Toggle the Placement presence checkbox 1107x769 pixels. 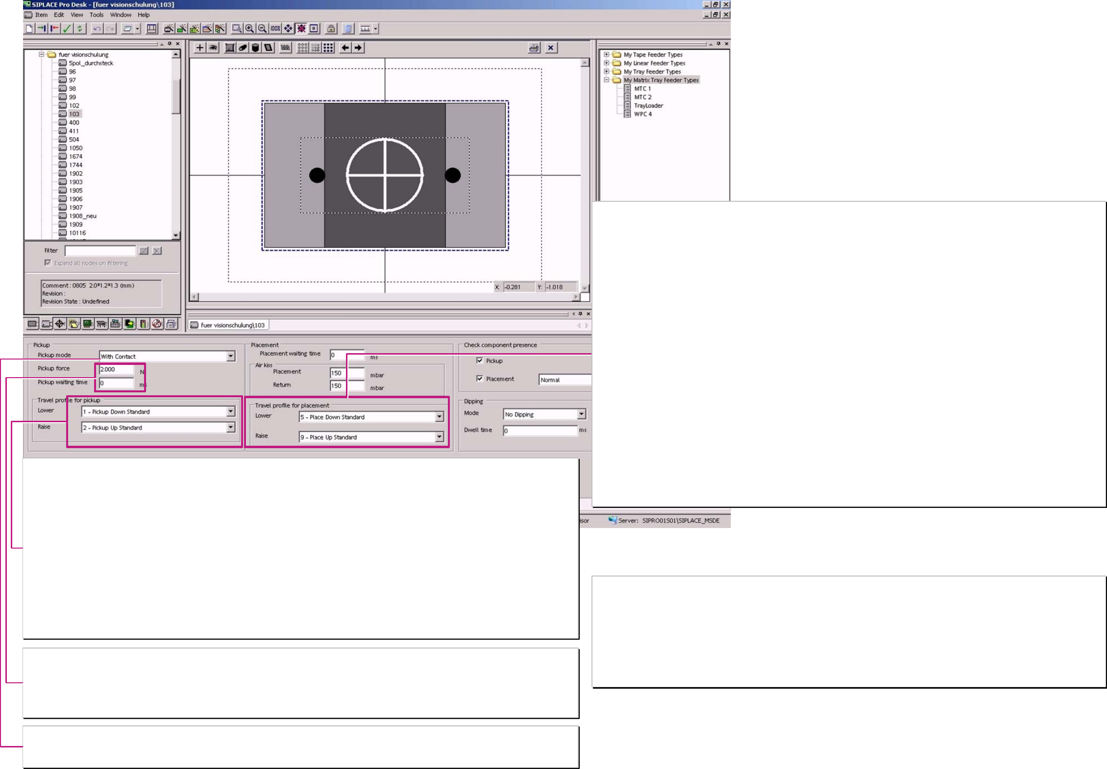(x=480, y=379)
